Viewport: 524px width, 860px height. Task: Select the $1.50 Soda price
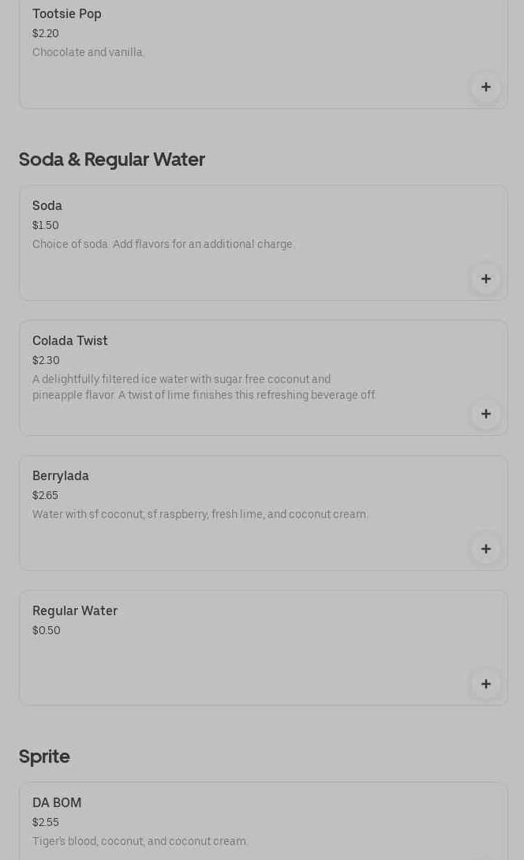[46, 226]
